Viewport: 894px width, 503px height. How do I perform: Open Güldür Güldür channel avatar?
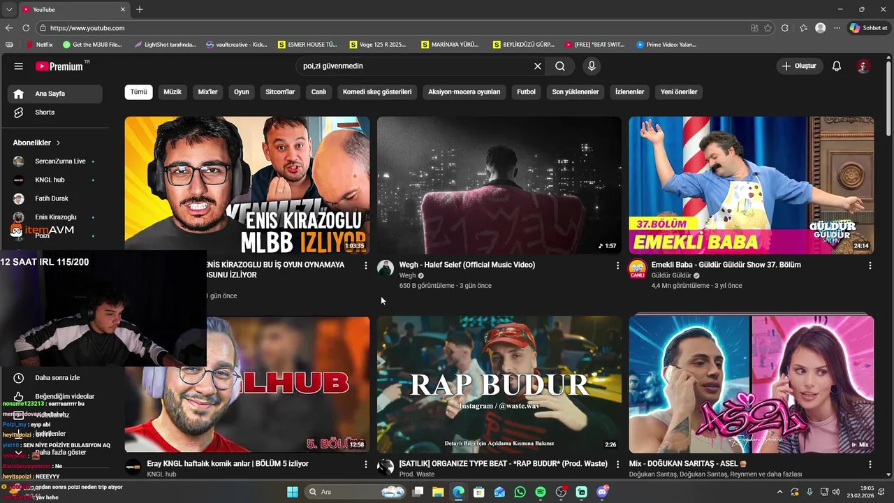click(x=638, y=268)
